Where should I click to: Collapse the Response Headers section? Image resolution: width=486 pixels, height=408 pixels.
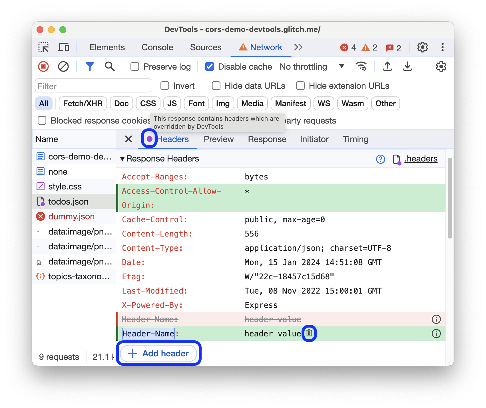click(x=123, y=159)
